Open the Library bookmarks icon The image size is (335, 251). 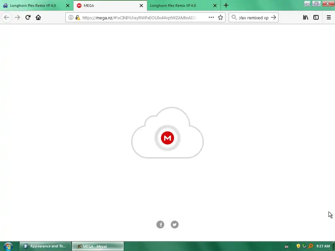coord(306,18)
